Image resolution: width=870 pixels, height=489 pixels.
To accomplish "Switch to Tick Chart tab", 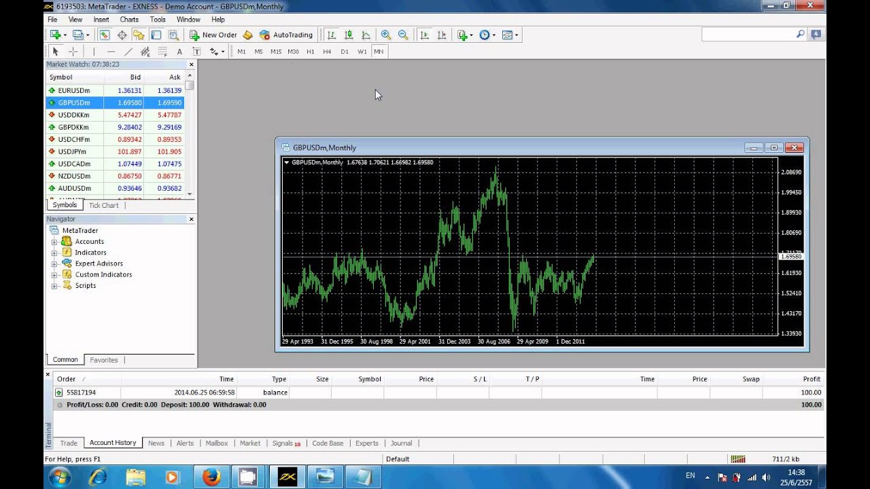I will pos(103,205).
